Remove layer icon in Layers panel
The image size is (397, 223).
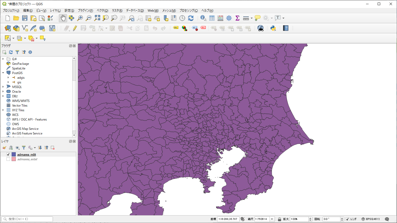click(x=53, y=148)
